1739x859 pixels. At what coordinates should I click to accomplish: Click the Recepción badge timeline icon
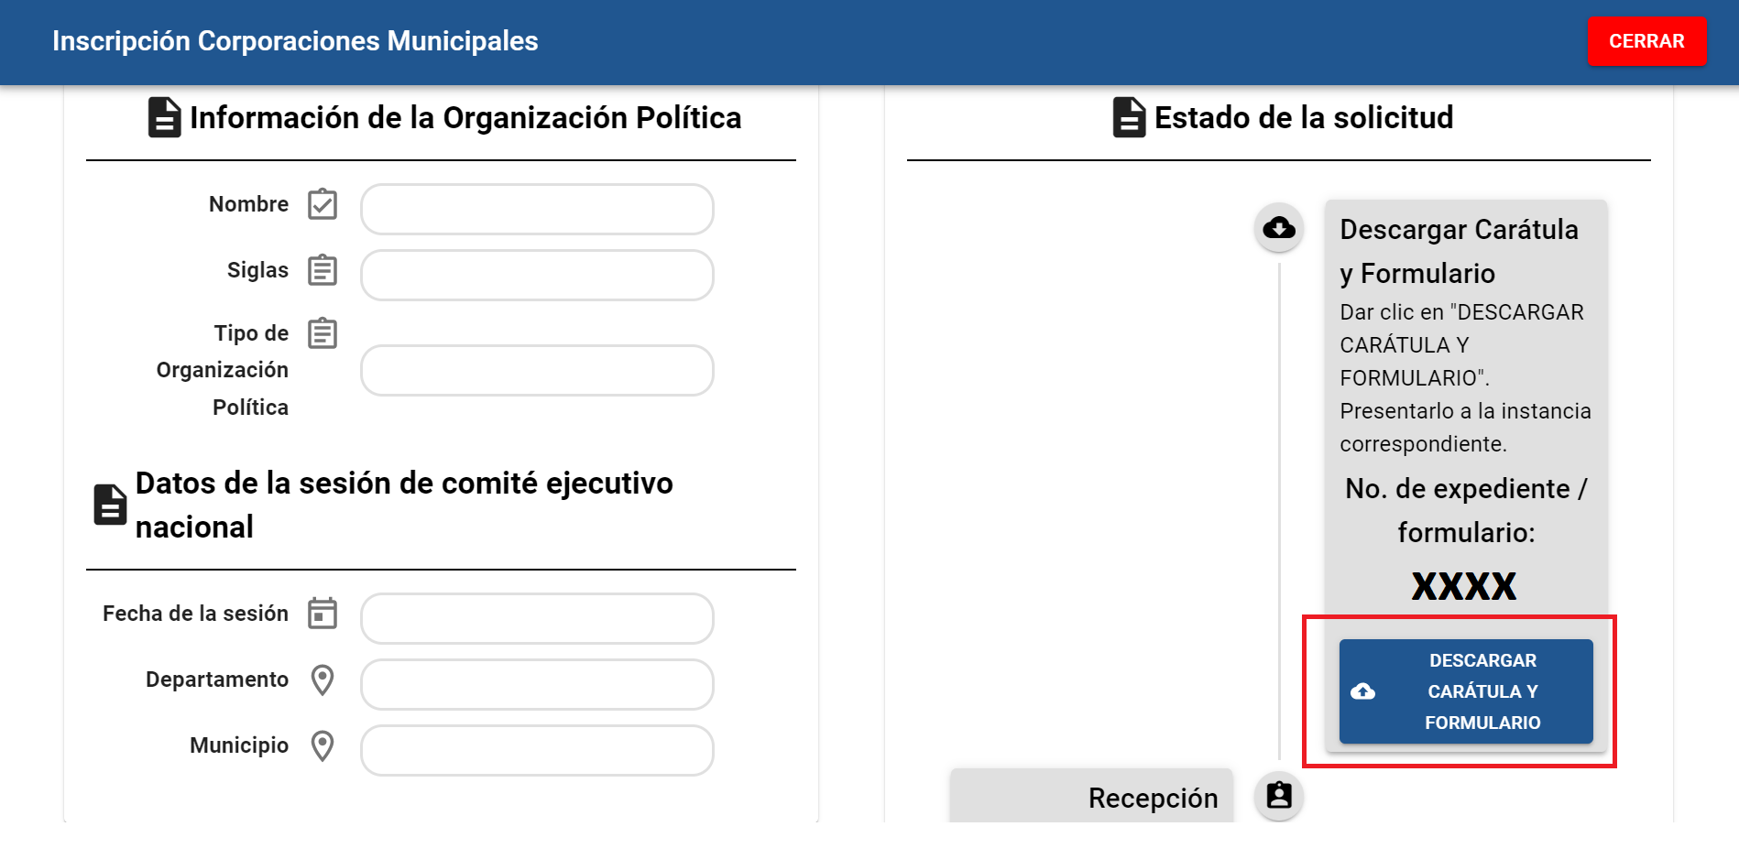pos(1279,796)
